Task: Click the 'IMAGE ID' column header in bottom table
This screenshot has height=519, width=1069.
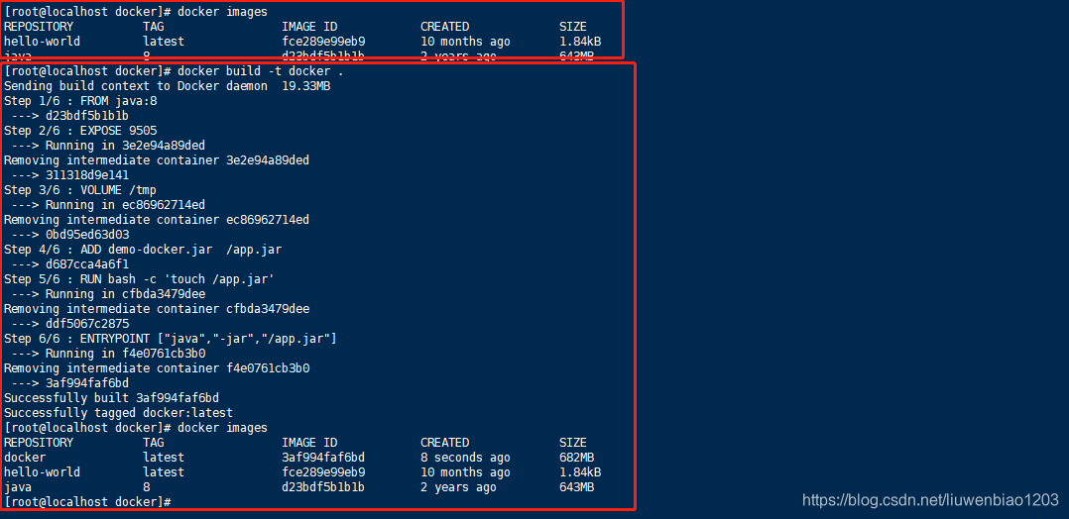Action: (x=309, y=443)
